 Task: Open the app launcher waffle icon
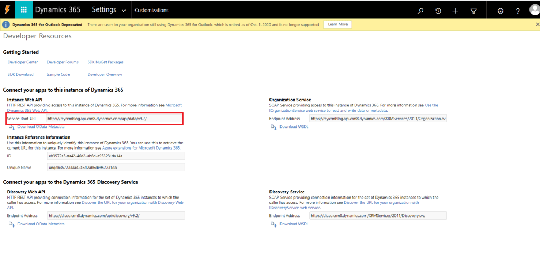(24, 10)
